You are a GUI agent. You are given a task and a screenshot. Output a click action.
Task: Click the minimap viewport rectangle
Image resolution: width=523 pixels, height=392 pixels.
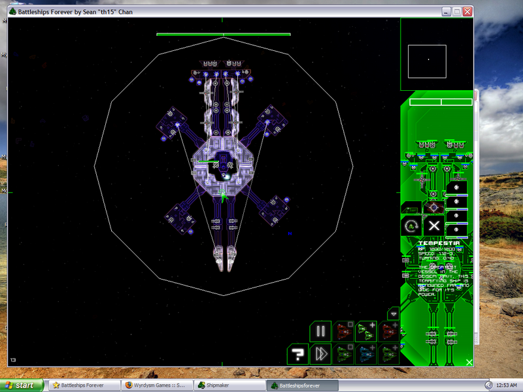click(x=427, y=61)
